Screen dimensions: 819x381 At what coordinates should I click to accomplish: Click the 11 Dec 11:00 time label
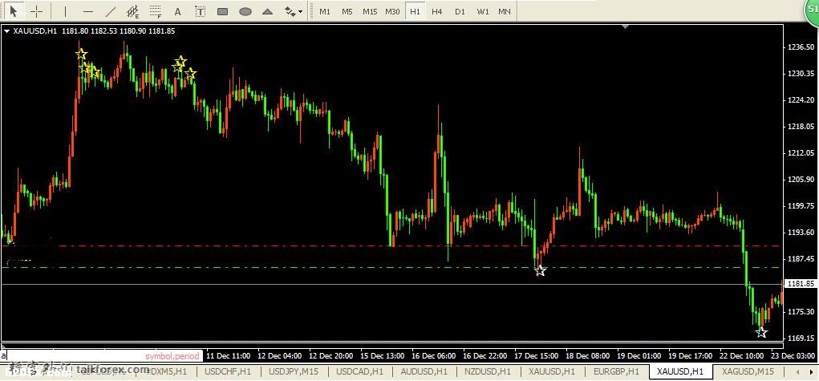point(229,356)
